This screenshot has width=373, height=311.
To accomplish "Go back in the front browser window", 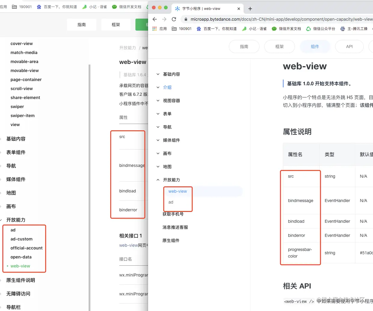I will coord(155,19).
